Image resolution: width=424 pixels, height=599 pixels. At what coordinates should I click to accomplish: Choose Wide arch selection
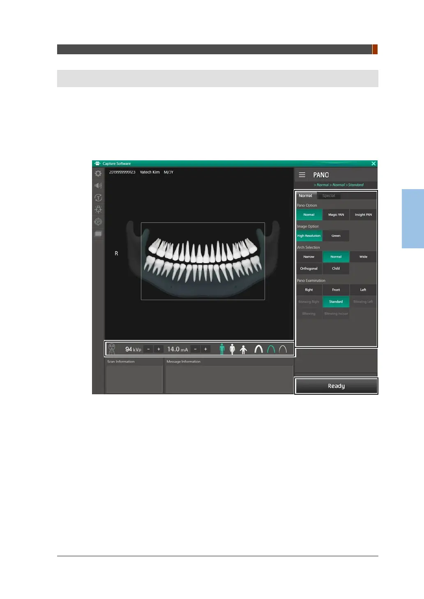(x=363, y=257)
